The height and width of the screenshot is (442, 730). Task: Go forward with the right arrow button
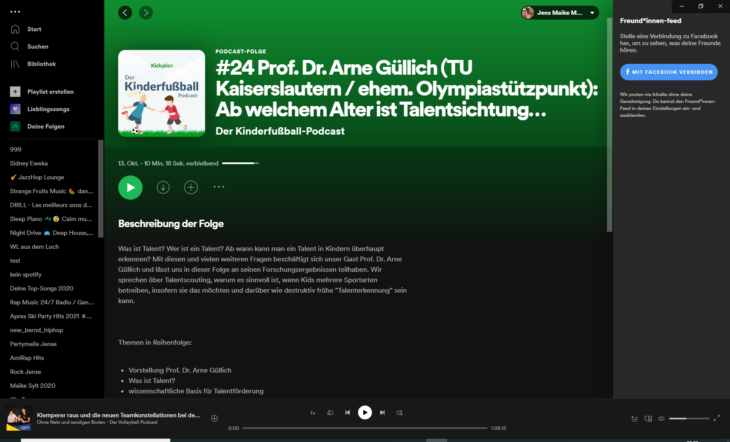click(146, 13)
